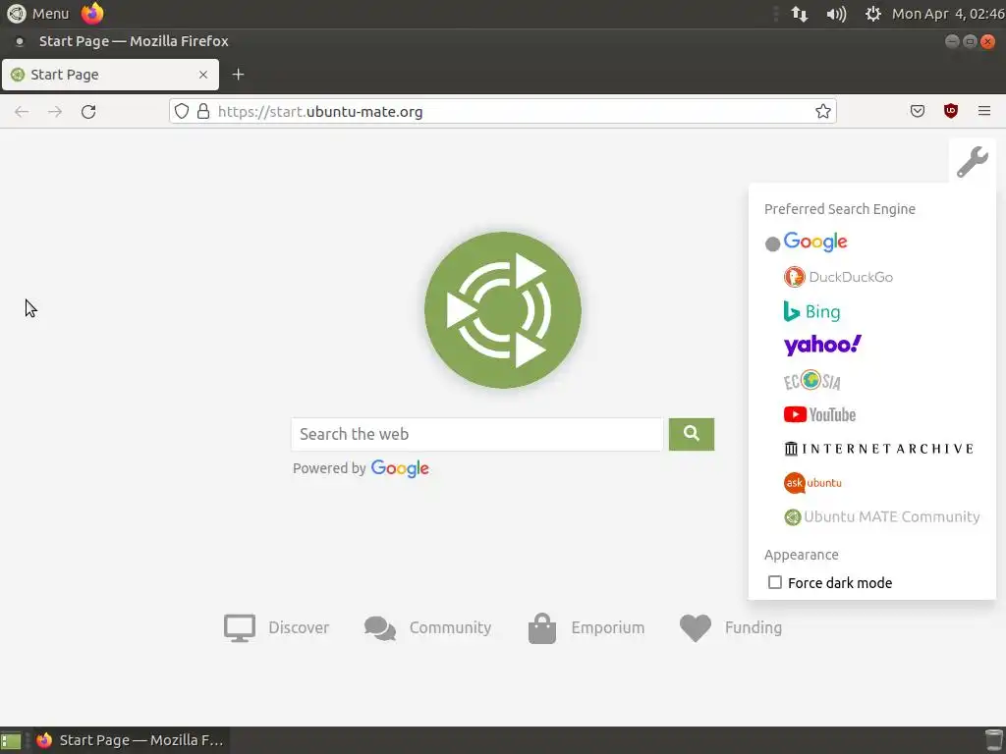Show site security via padlock icon

pos(203,111)
